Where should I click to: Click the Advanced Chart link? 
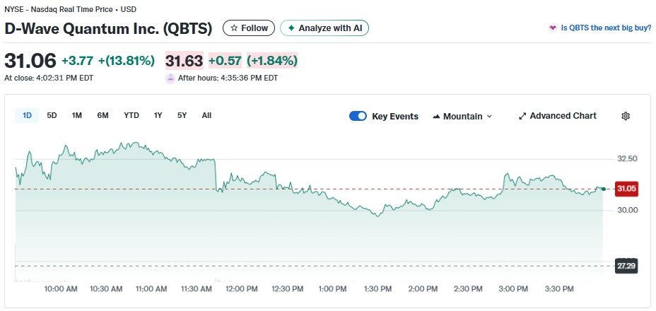point(563,116)
